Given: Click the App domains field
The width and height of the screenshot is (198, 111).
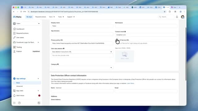Looking at the screenshot, I should click(82, 34).
